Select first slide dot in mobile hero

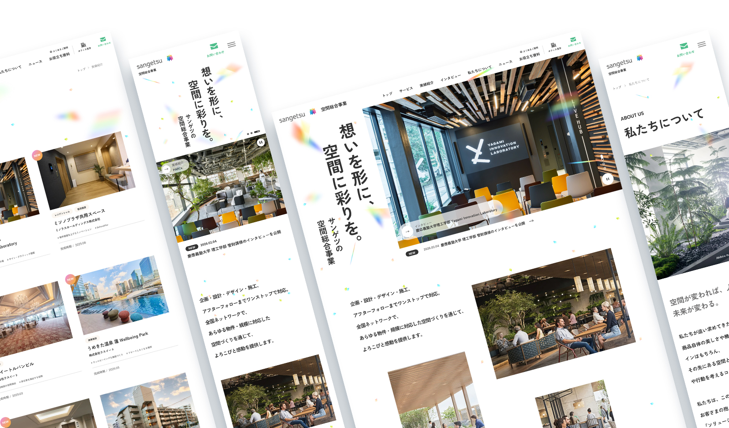pyautogui.click(x=248, y=134)
